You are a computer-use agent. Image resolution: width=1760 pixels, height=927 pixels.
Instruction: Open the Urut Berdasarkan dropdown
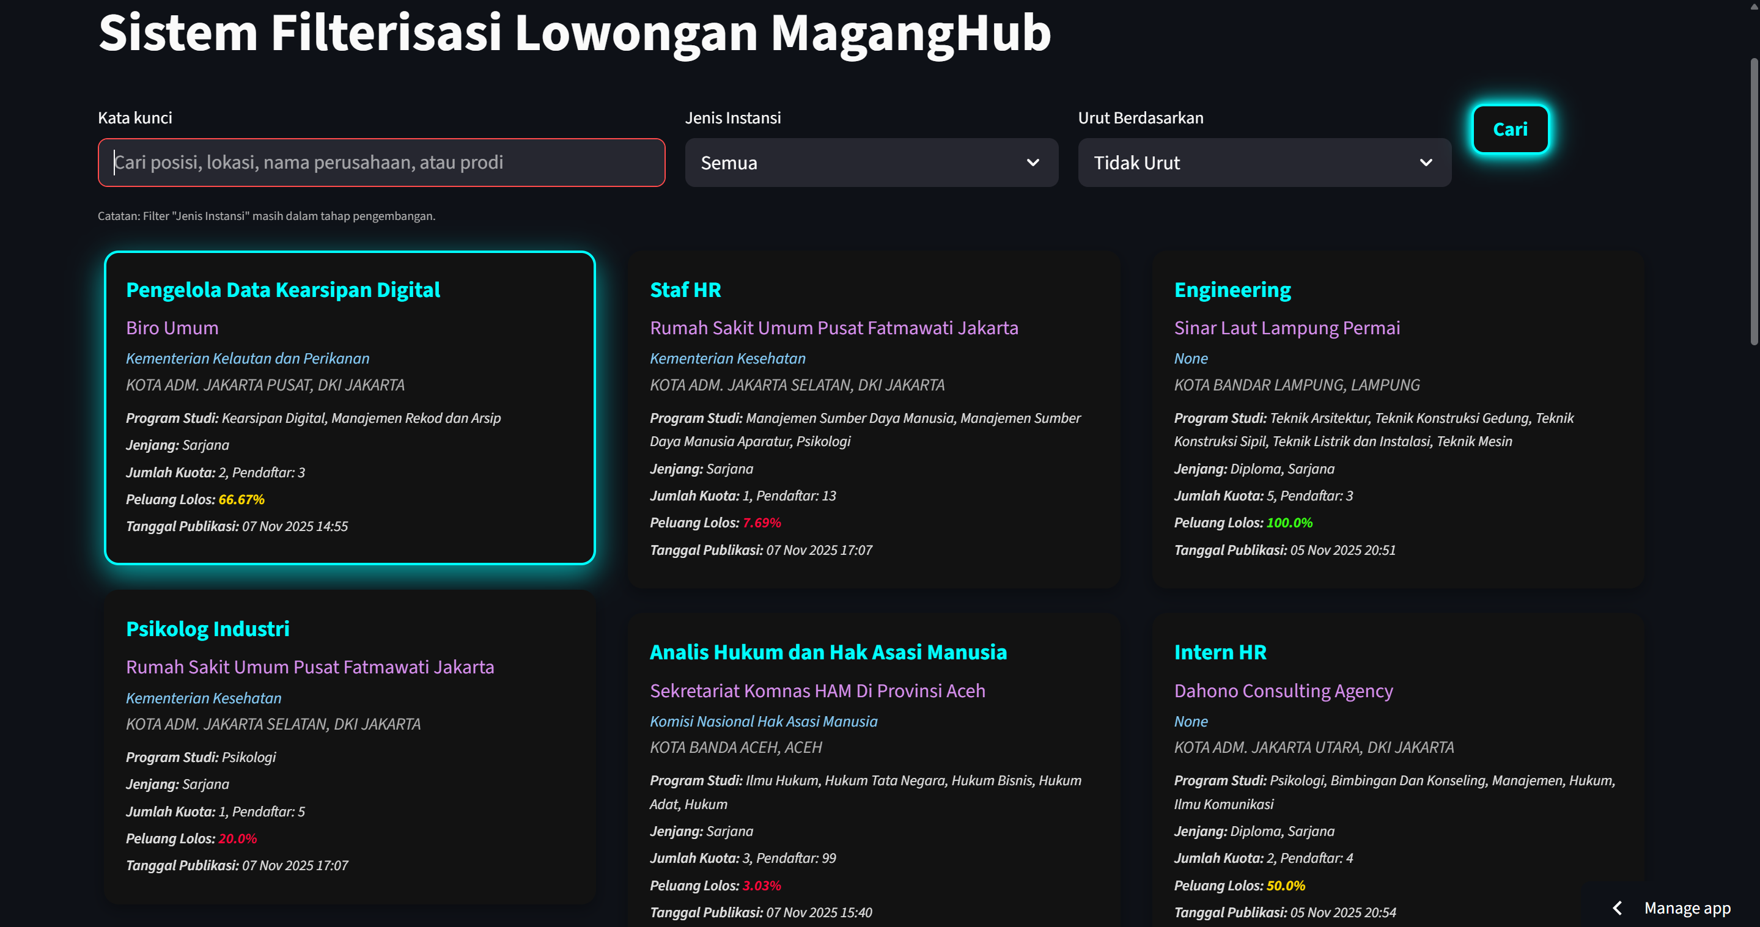1254,163
